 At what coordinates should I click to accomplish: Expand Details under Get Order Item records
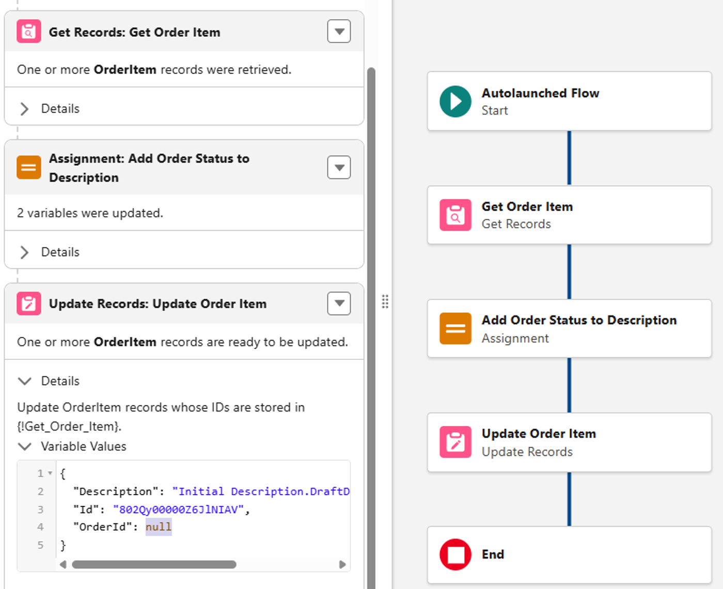24,108
